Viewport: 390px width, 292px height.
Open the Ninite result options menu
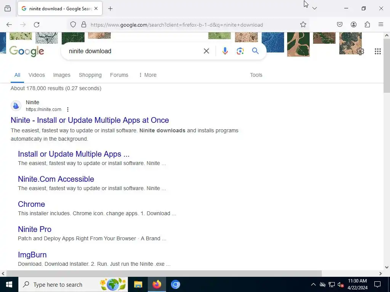pyautogui.click(x=68, y=109)
